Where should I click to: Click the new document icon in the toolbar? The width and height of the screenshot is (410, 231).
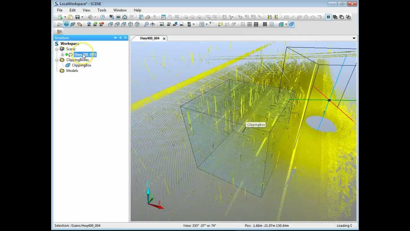[x=60, y=17]
